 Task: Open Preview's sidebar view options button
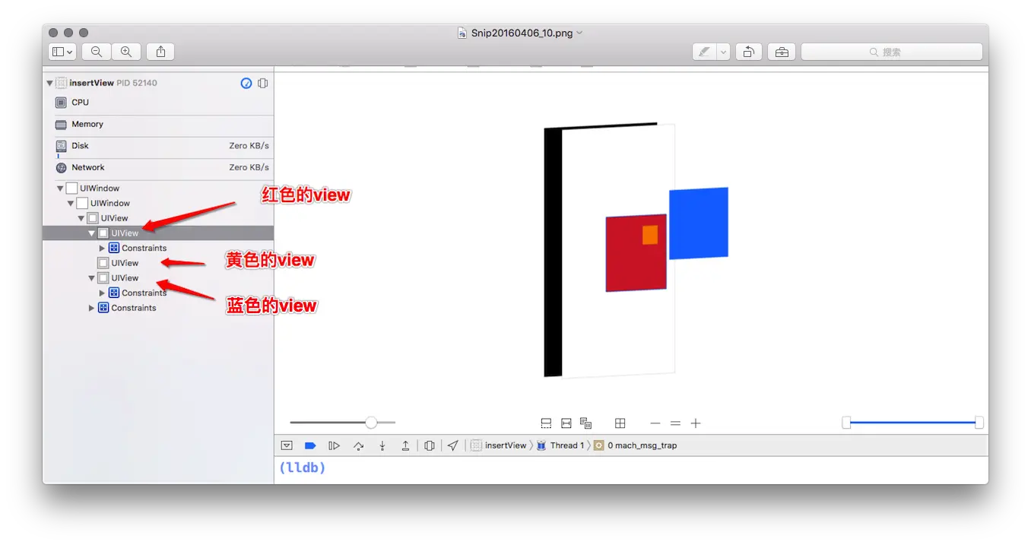tap(62, 52)
